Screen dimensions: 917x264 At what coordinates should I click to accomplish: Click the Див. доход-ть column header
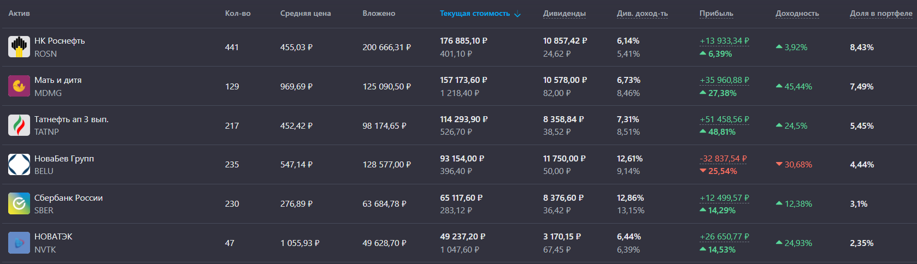pyautogui.click(x=642, y=14)
